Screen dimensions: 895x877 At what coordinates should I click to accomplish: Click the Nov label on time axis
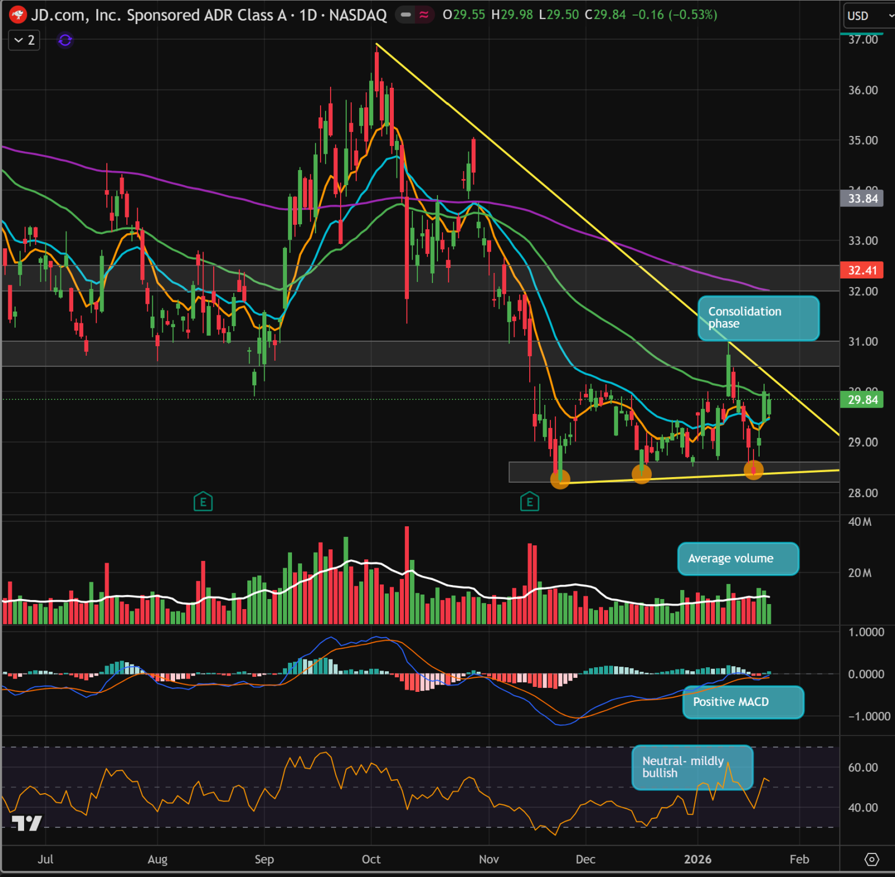pos(489,859)
